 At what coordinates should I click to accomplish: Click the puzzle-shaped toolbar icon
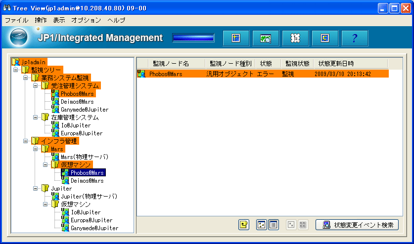295,38
